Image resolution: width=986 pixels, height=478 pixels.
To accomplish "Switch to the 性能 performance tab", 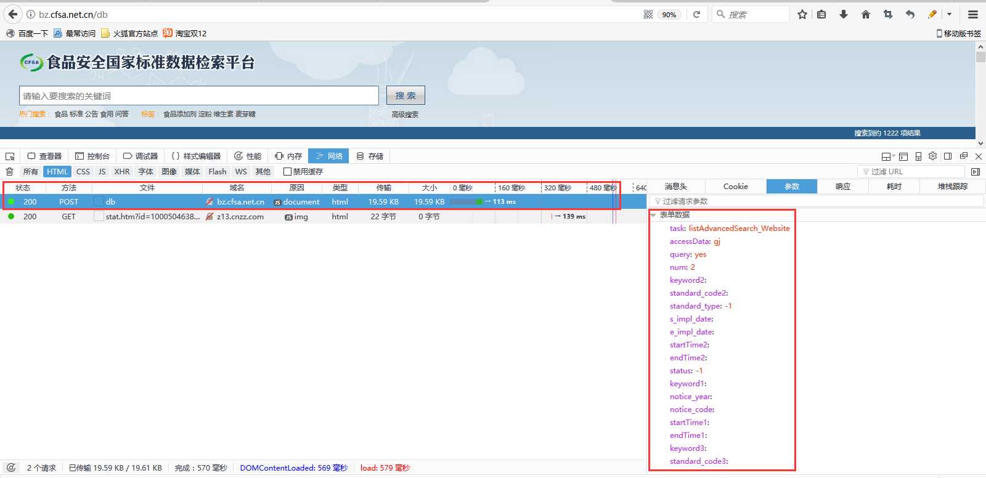I will [248, 156].
